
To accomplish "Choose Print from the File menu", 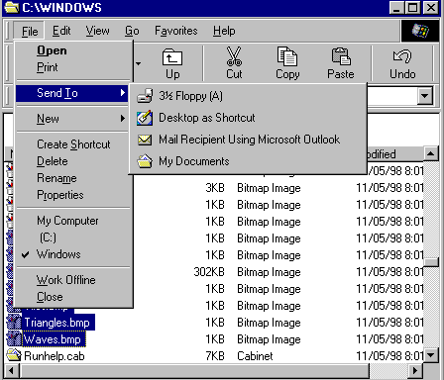I will pyautogui.click(x=73, y=67).
